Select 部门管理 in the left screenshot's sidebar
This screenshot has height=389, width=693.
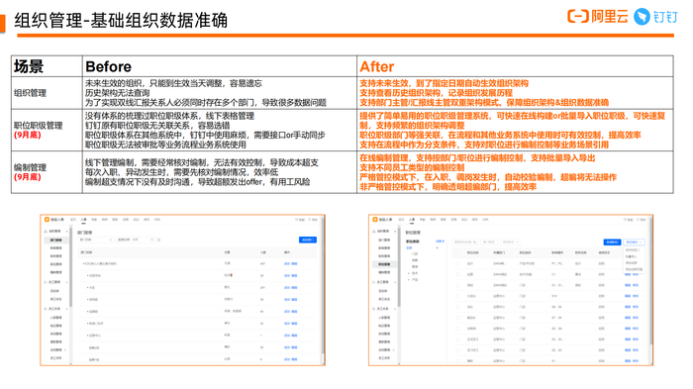coord(56,240)
